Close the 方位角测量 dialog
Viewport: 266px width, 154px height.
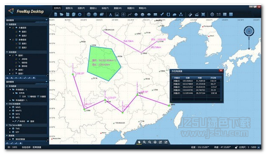221,71
